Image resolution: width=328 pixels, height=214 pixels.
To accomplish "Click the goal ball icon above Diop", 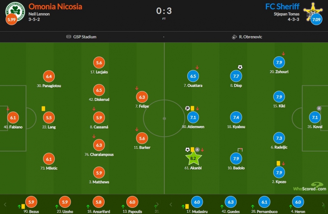I will point(240,67).
